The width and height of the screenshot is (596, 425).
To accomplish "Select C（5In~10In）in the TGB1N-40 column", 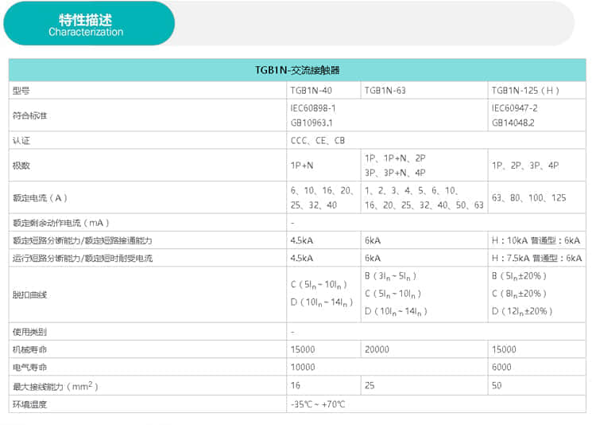I will tap(319, 285).
